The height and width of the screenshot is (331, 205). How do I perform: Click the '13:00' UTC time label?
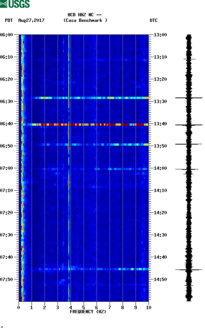tap(160, 34)
